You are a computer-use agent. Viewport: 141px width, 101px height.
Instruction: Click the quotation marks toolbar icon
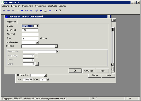coord(55,11)
